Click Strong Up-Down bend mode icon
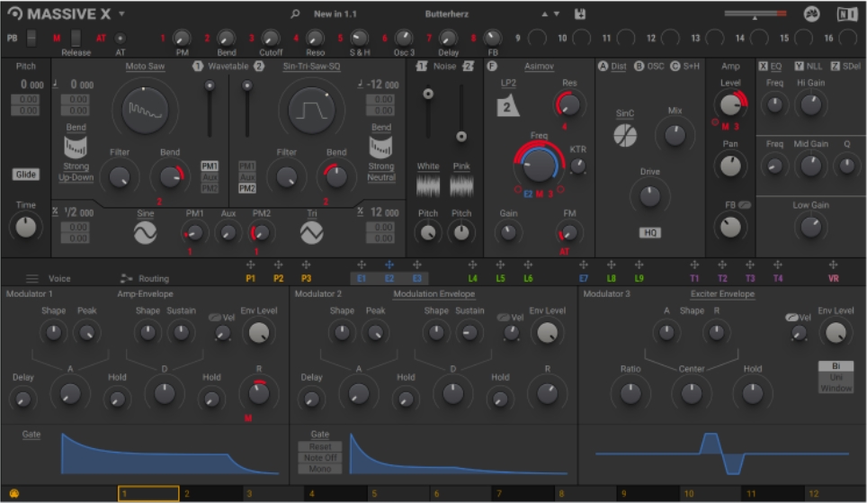The image size is (867, 503). [x=76, y=148]
